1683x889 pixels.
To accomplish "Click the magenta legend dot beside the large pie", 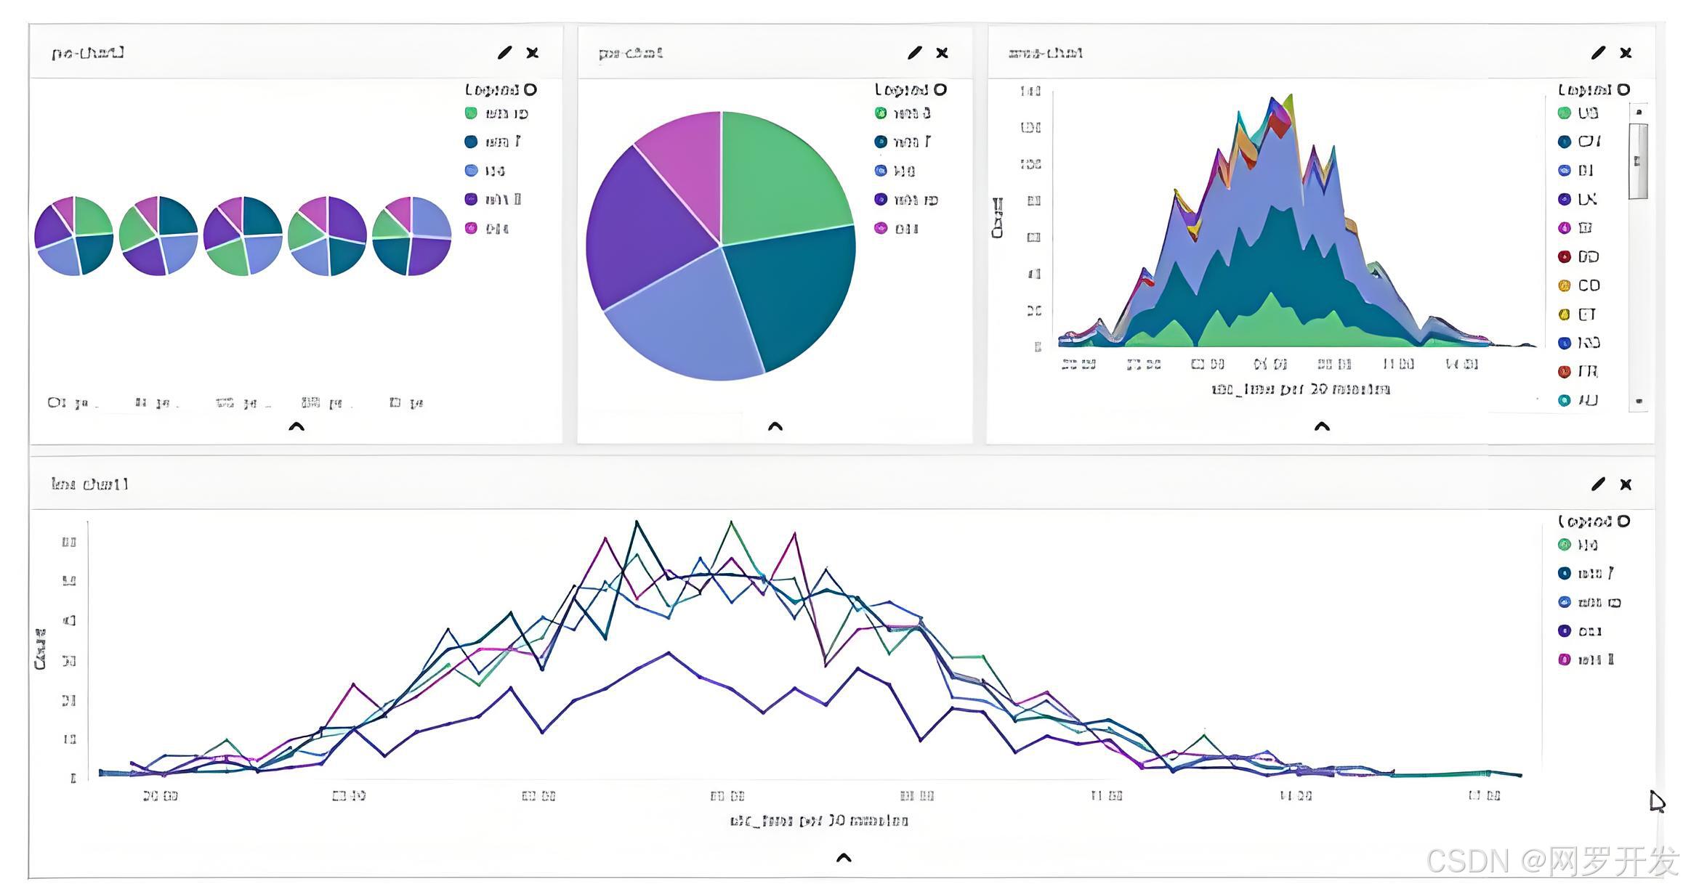I will [x=881, y=228].
